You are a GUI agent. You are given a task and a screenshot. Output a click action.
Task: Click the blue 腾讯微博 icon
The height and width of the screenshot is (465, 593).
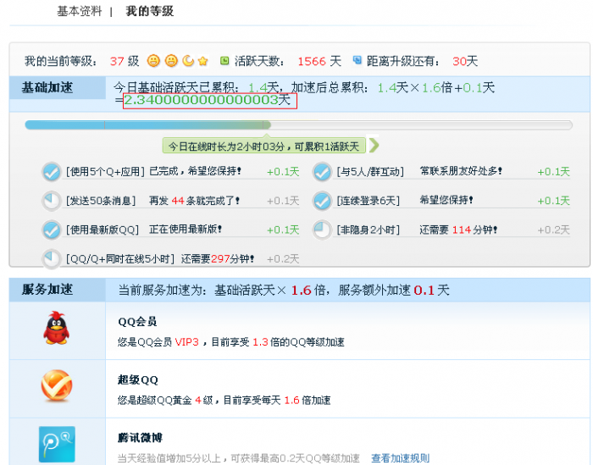coord(57,444)
